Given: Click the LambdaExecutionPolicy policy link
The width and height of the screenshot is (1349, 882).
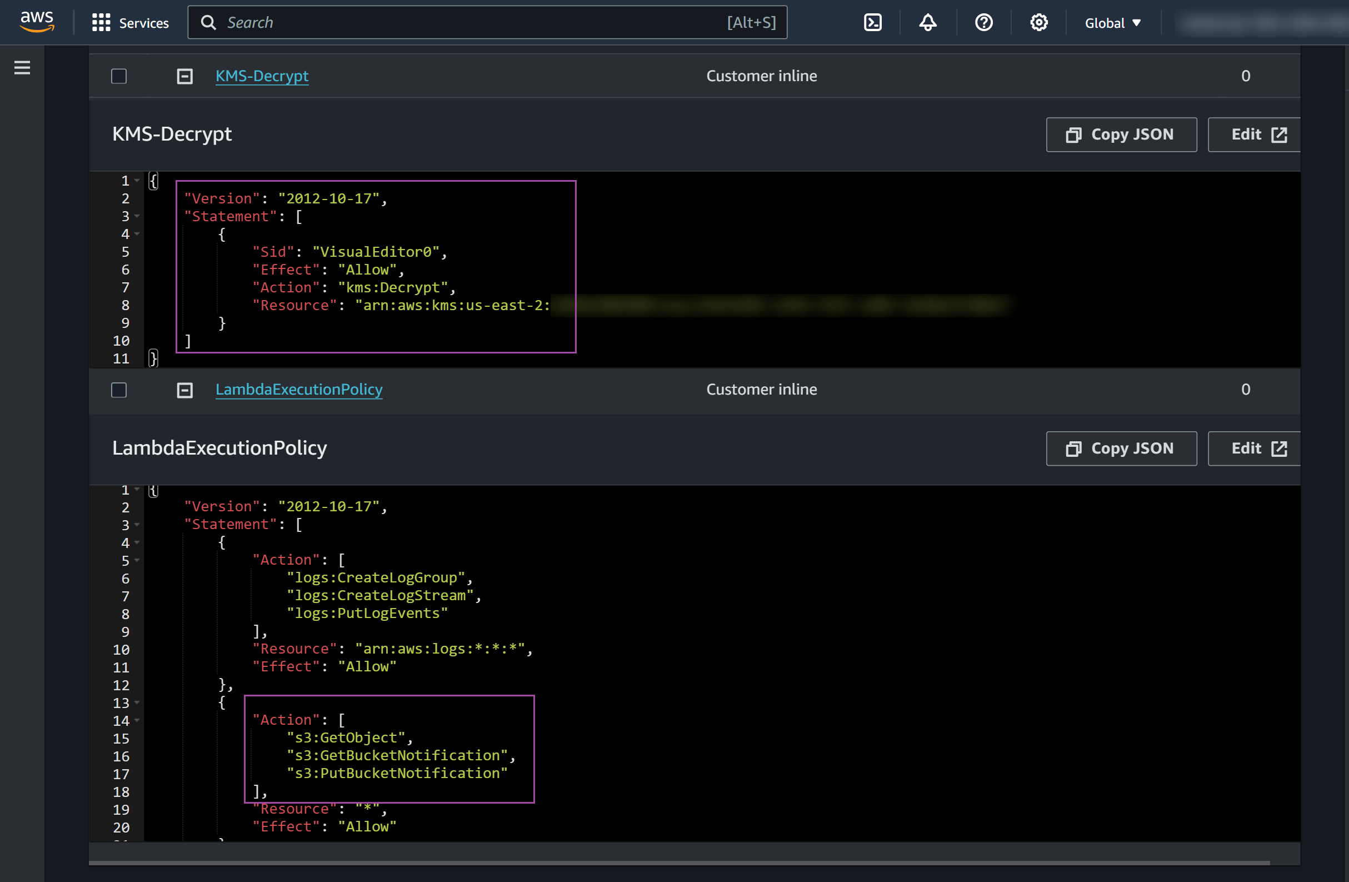Looking at the screenshot, I should (x=298, y=389).
